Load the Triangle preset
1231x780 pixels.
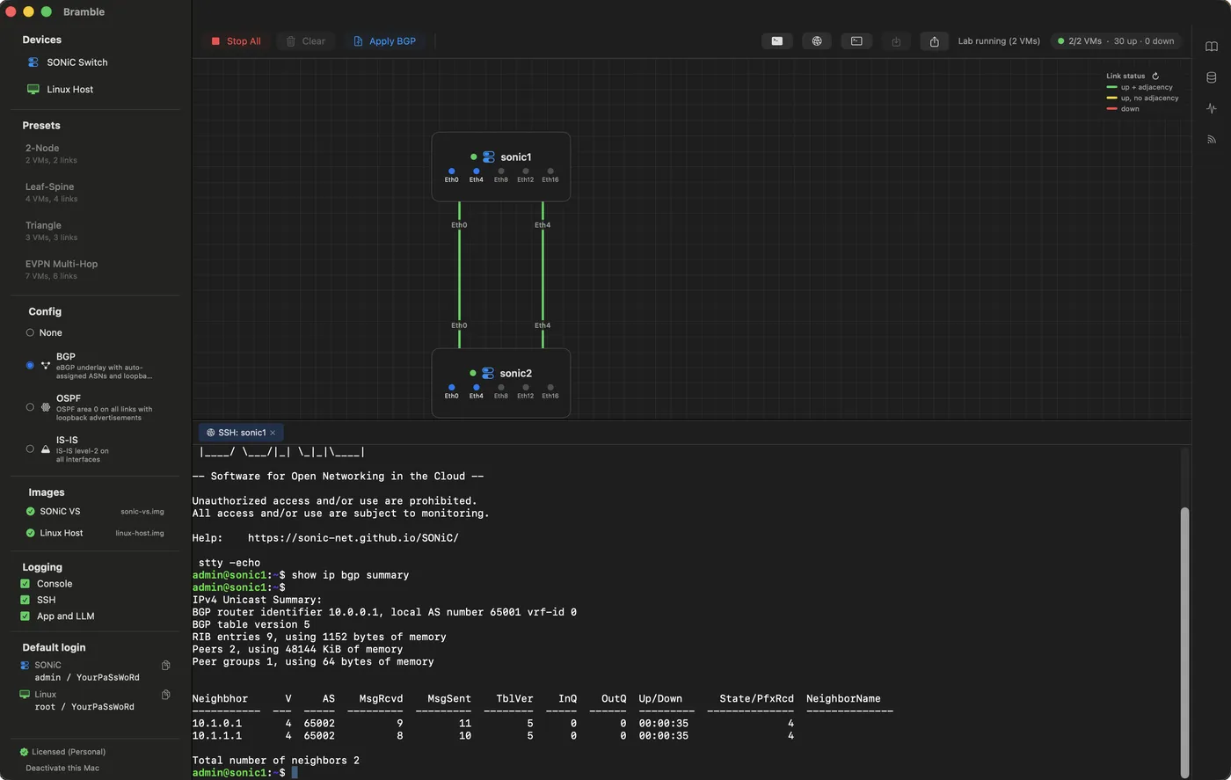[x=51, y=231]
